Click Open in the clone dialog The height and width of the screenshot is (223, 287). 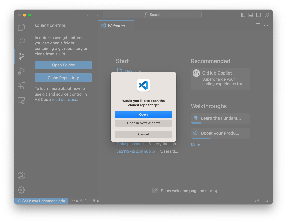tap(143, 115)
